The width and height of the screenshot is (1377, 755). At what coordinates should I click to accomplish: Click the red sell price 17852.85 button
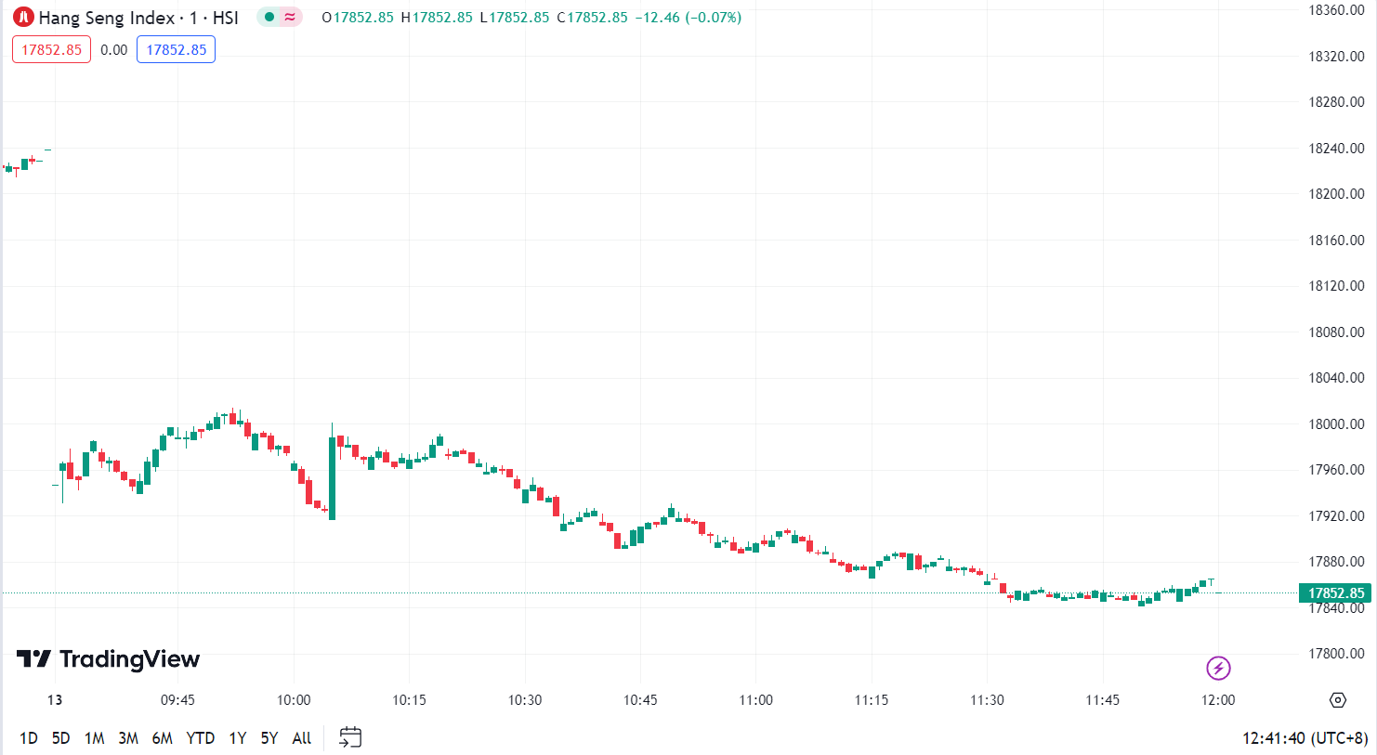(x=51, y=49)
